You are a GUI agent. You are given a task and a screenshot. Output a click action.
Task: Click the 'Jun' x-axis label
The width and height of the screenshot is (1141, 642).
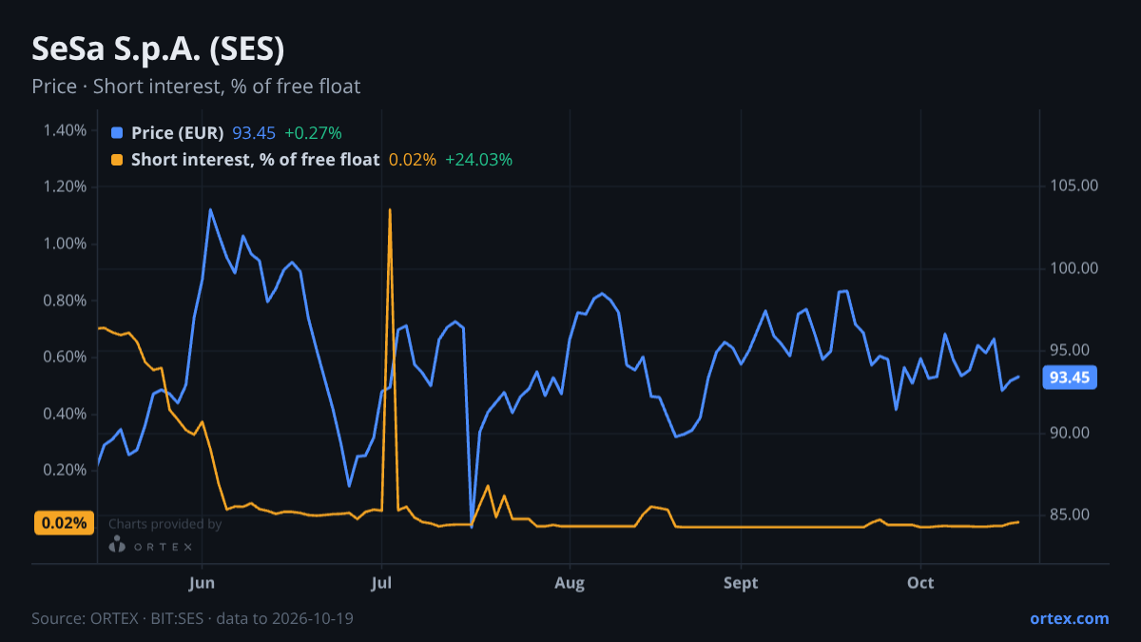tap(203, 582)
